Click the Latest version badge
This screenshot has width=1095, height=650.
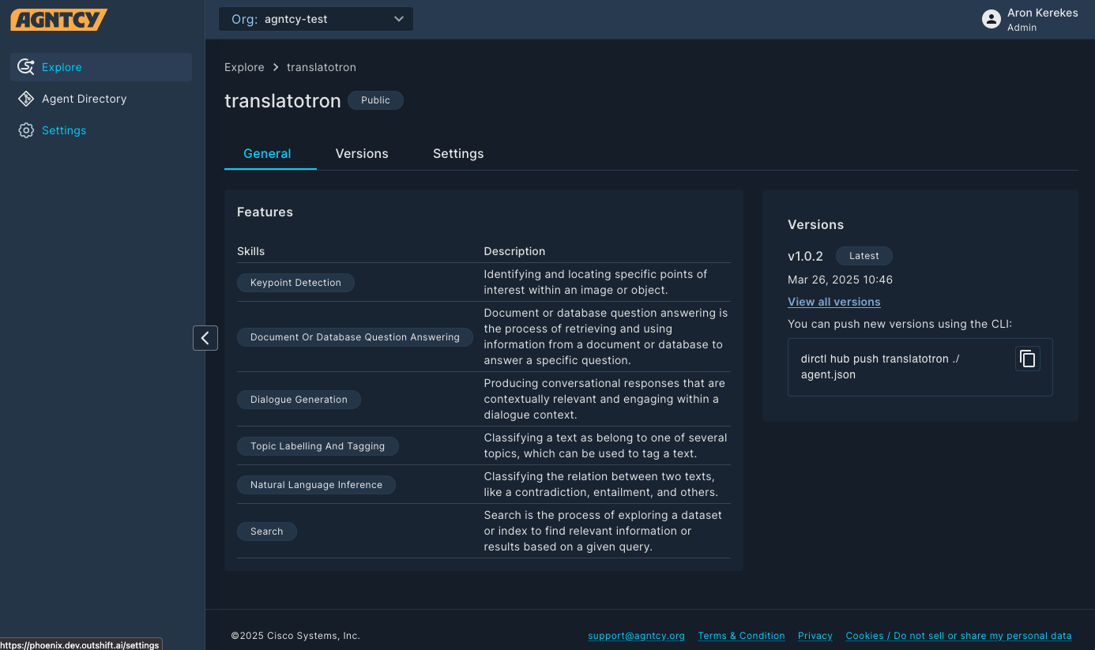864,256
